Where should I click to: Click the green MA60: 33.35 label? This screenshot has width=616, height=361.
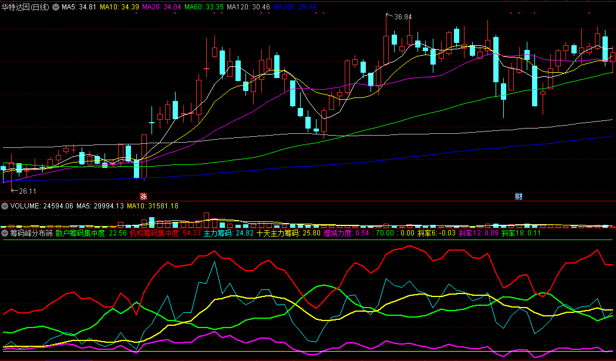pos(204,7)
